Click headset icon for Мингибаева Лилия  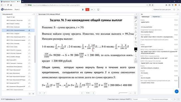(x=29, y=67)
